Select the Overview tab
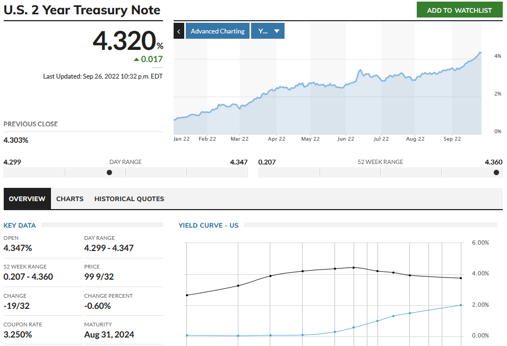 click(27, 198)
